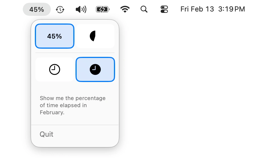The image size is (254, 158).
Task: Select the 45% percentage display option
Action: pos(54,36)
